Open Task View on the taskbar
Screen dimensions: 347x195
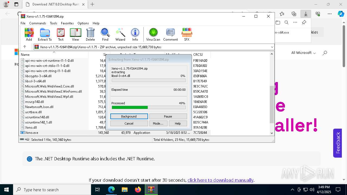pos(98,190)
